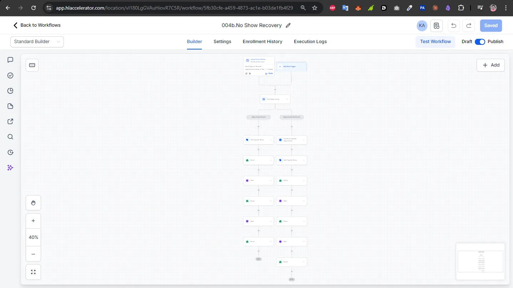Image resolution: width=513 pixels, height=288 pixels.
Task: Open the pie chart icon in the sidebar
Action: pos(10,91)
